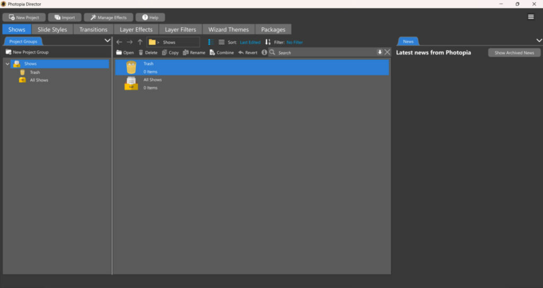
Task: Expand the News panel dropdown arrow
Action: 539,40
